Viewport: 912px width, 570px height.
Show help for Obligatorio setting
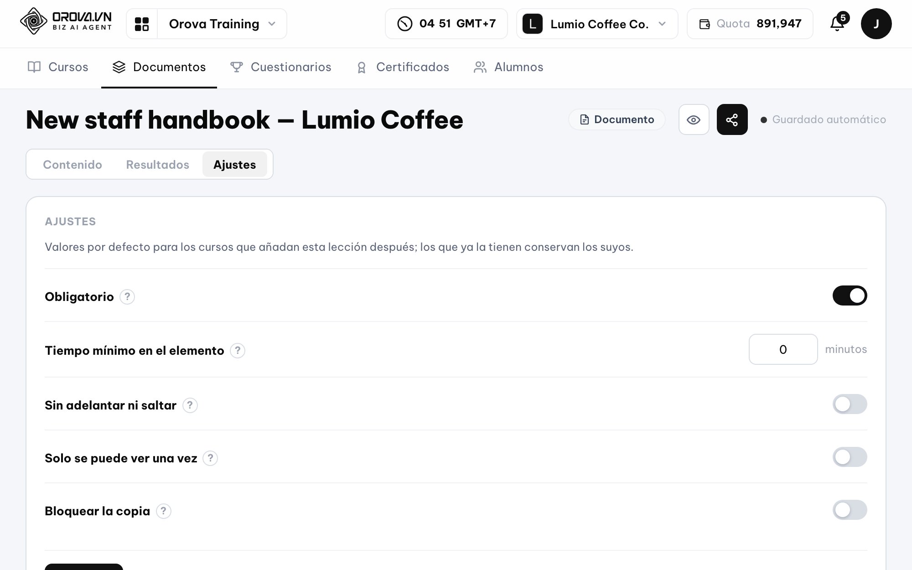[127, 297]
